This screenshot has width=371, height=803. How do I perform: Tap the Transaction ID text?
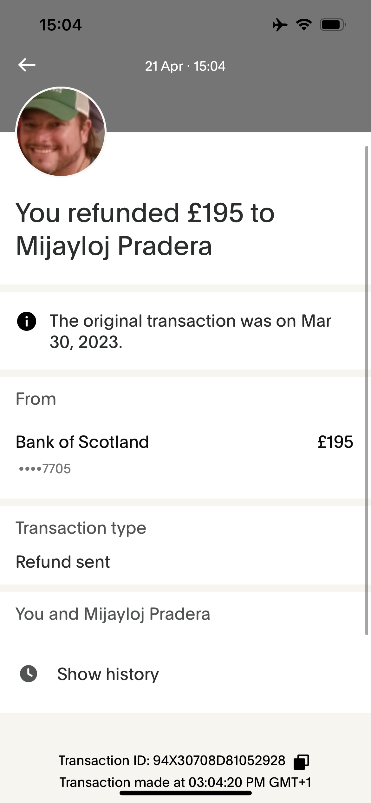click(172, 761)
